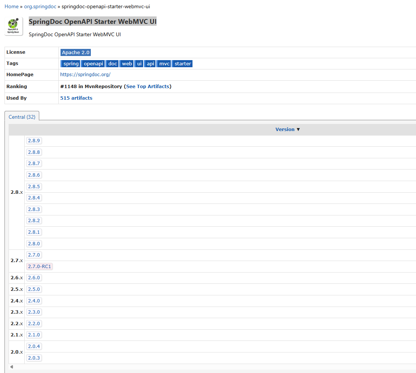Image resolution: width=416 pixels, height=373 pixels.
Task: Select the 2.6.x group label
Action: coord(17,278)
